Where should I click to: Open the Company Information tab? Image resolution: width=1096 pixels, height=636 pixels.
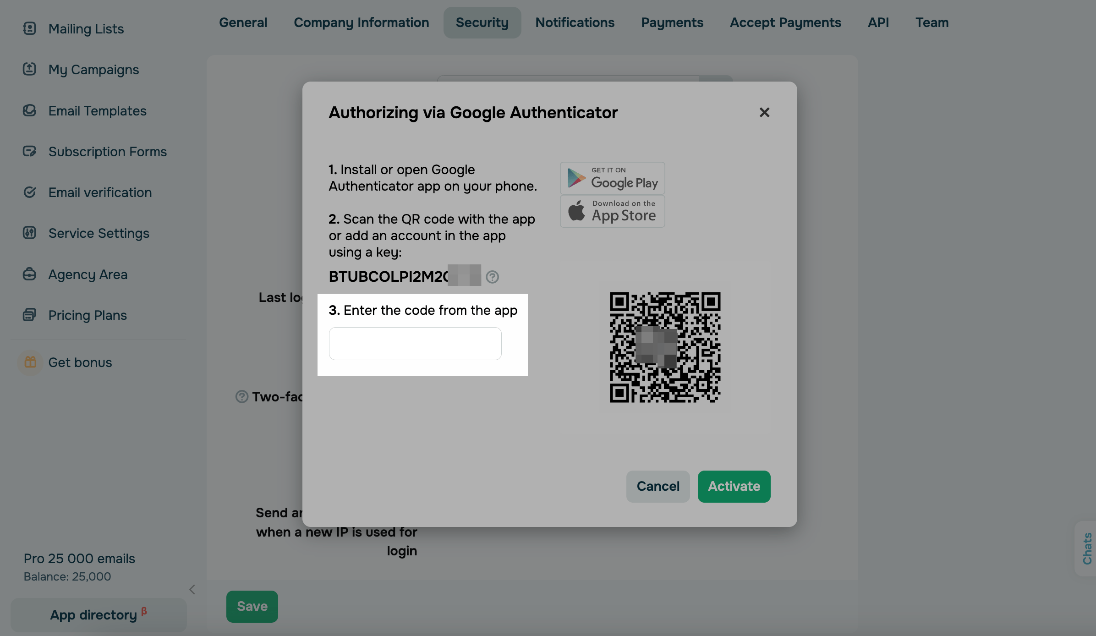tap(361, 22)
